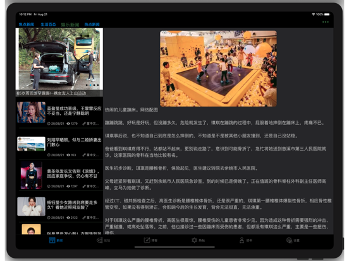Tap the 蓝盈莹 article thumbnail

pyautogui.click(x=32, y=112)
